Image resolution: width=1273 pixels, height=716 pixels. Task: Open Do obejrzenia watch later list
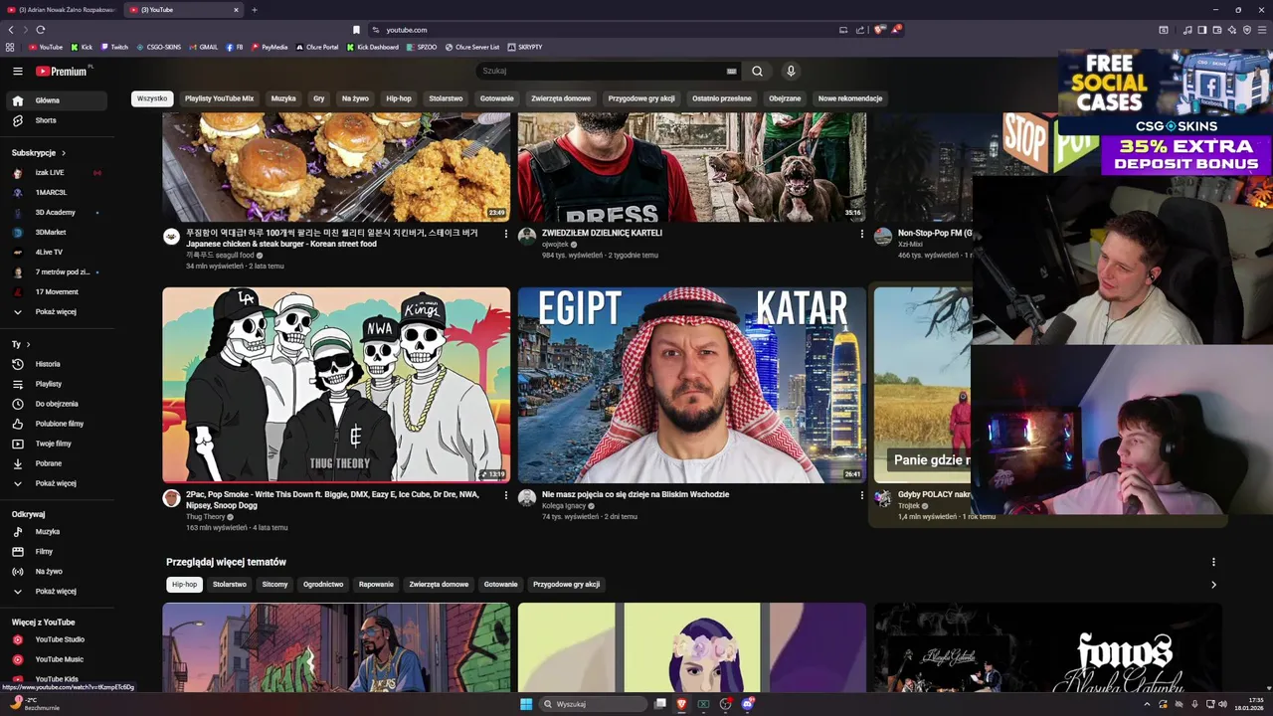coord(56,404)
